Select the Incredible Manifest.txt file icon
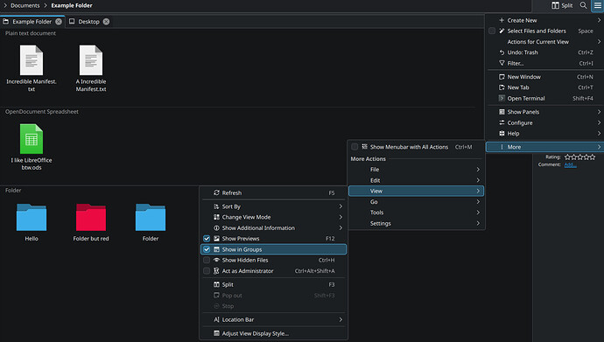 [32, 60]
